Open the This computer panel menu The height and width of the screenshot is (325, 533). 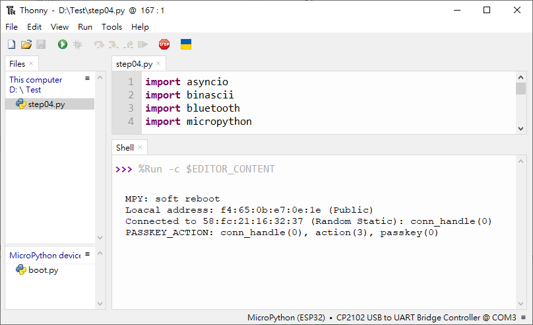(87, 78)
